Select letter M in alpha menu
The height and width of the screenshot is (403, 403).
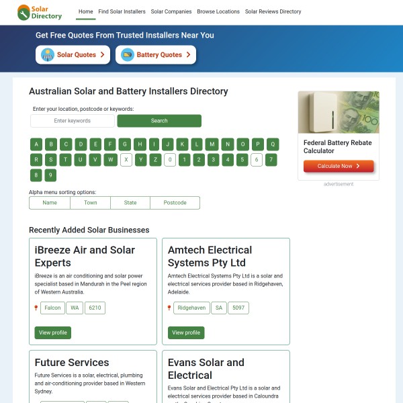tap(212, 144)
